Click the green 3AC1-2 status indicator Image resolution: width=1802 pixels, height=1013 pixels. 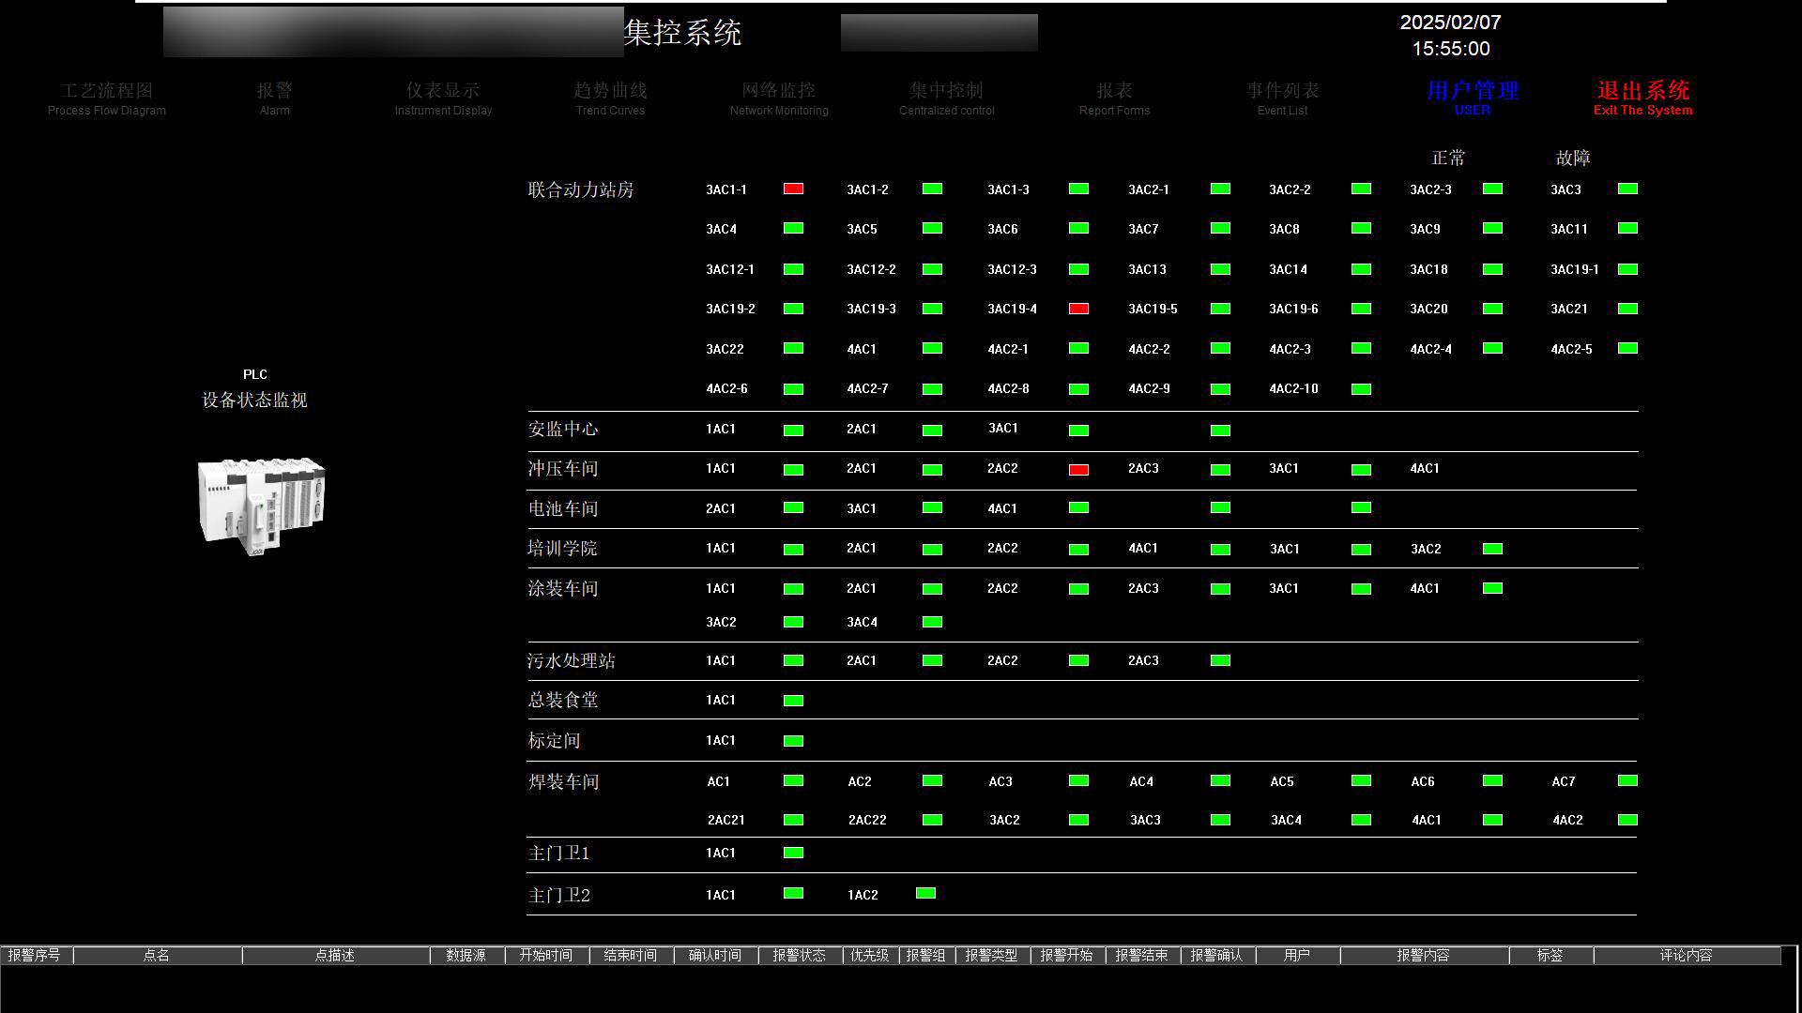[932, 189]
